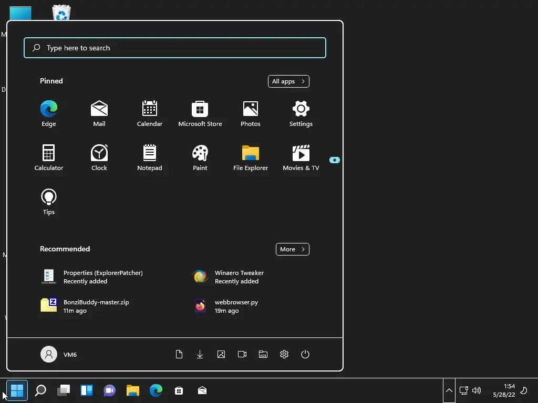The width and height of the screenshot is (538, 403).
Task: Open the Edge pinned app
Action: tap(49, 113)
